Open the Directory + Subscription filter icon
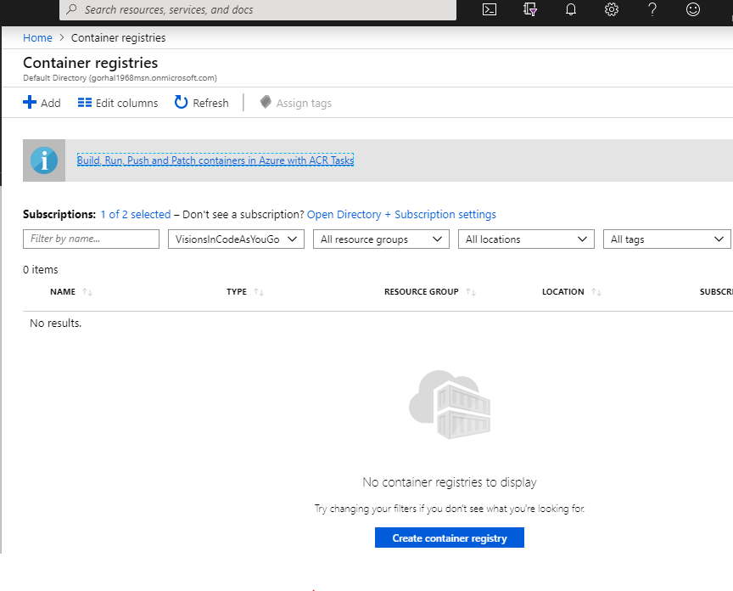 click(531, 10)
